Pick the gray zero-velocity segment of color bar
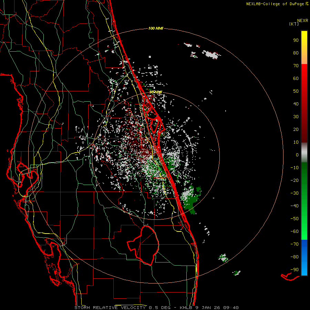The image size is (310, 310). click(x=304, y=153)
